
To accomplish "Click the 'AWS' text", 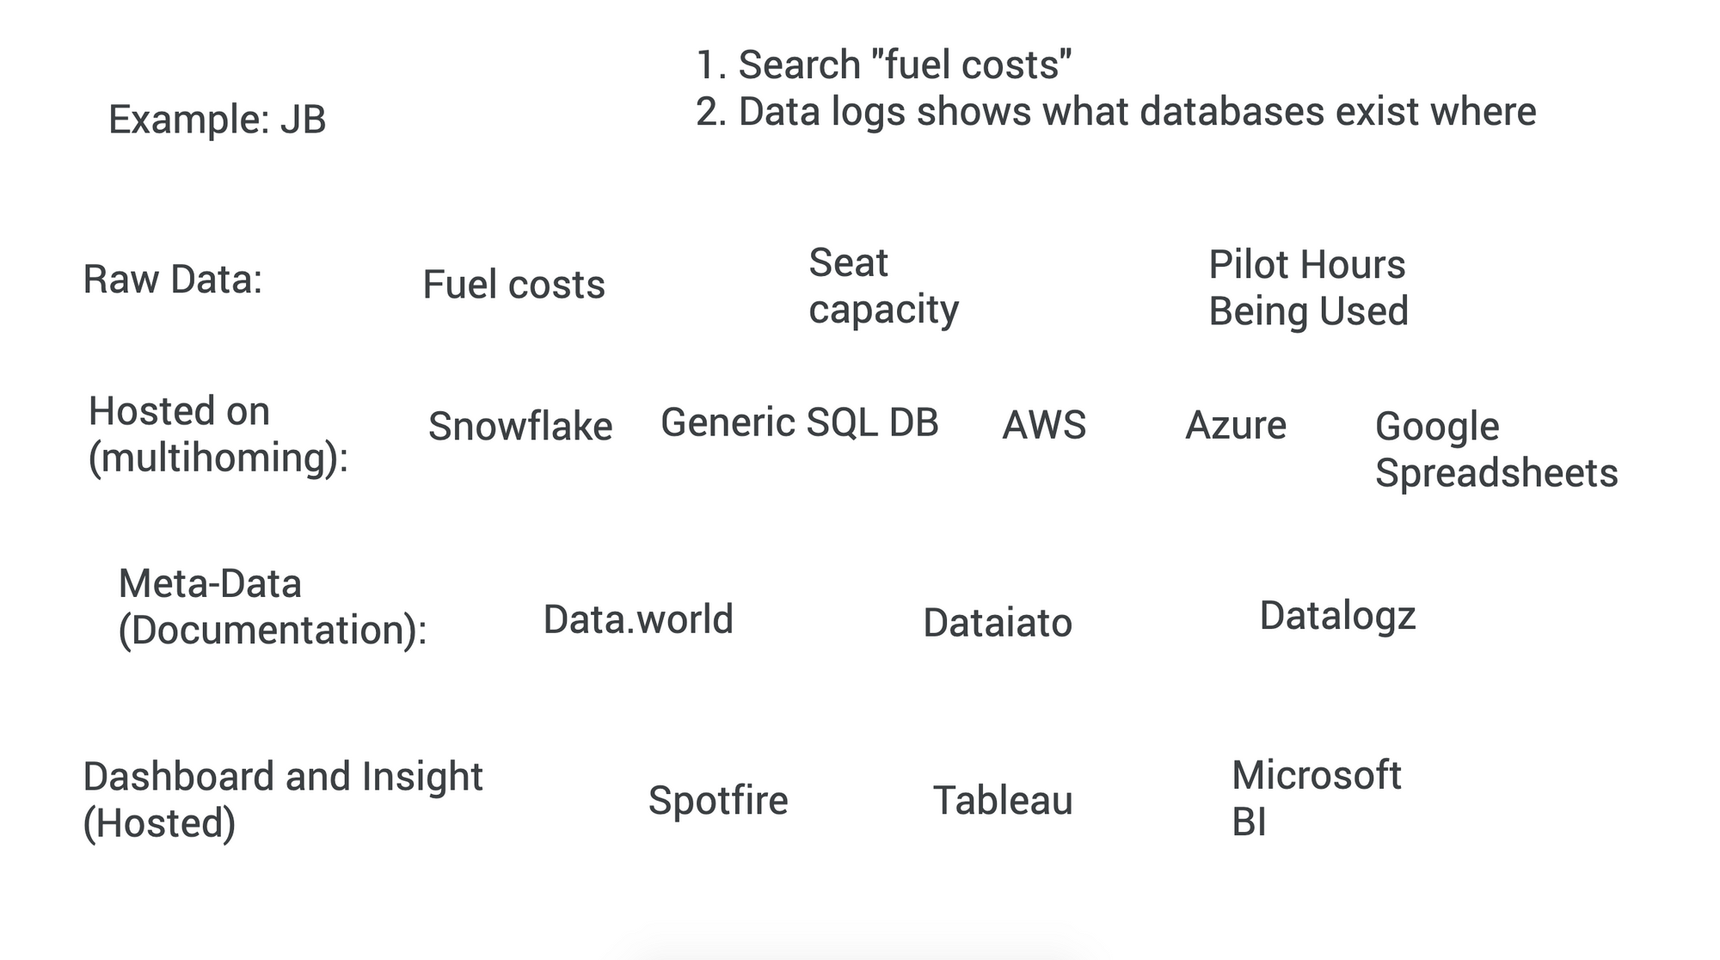I will [x=1044, y=425].
